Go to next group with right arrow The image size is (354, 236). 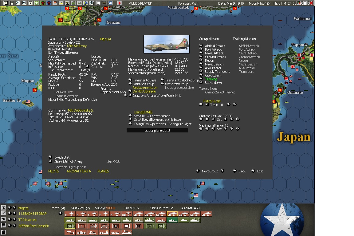pyautogui.click(x=222, y=171)
